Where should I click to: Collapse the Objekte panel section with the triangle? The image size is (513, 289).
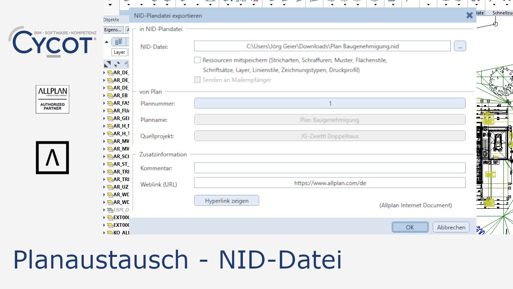click(107, 42)
